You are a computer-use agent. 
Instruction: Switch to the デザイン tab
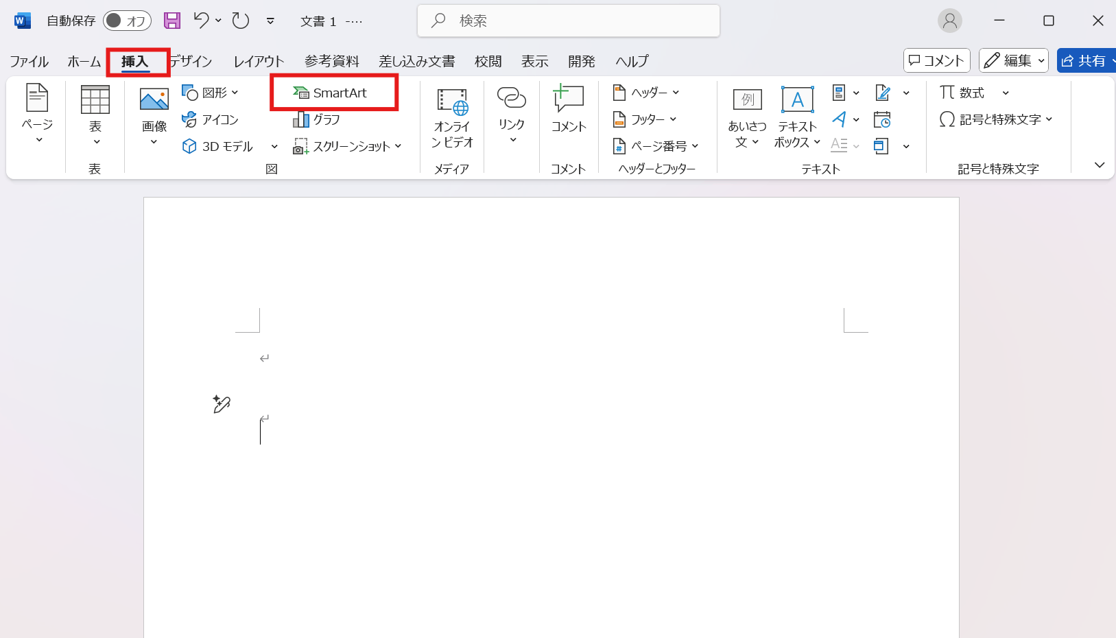191,61
